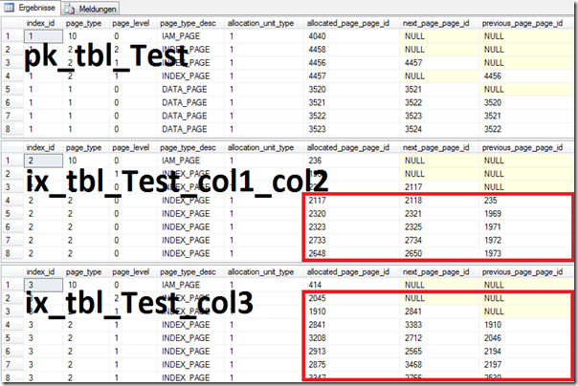
Task: Select DATA_PAGE cell in the allocated 3521 row
Action: tap(190, 102)
